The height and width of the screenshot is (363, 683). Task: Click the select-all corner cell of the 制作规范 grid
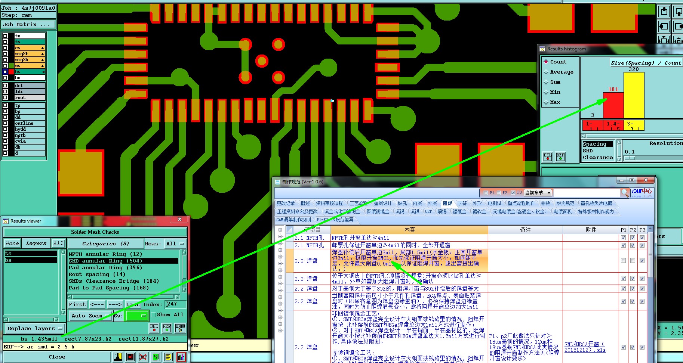tap(290, 230)
